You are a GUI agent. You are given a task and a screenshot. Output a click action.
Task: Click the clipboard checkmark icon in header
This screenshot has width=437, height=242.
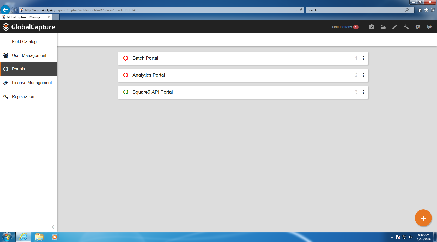pyautogui.click(x=372, y=27)
